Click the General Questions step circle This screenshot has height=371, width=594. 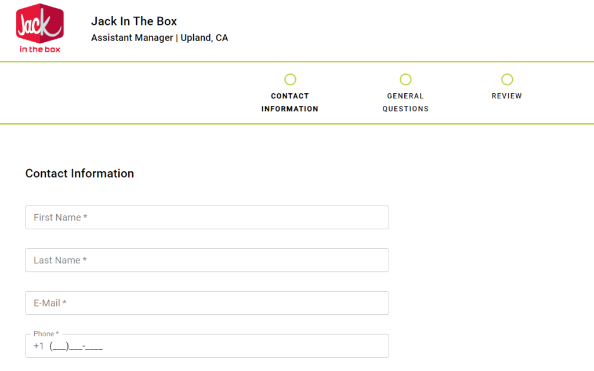[x=405, y=79]
